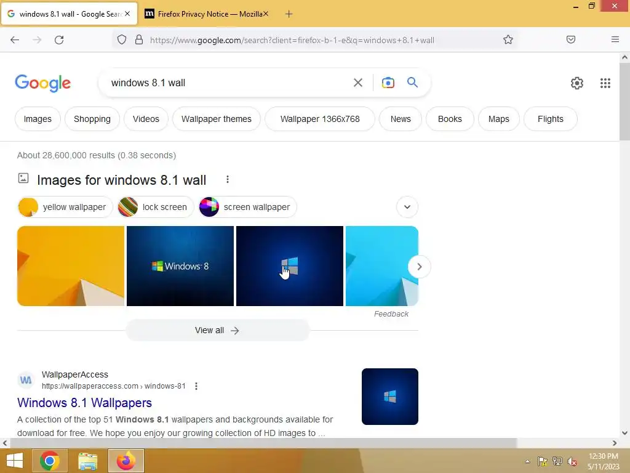Image resolution: width=630 pixels, height=473 pixels.
Task: Filter results by Books
Action: 450,119
